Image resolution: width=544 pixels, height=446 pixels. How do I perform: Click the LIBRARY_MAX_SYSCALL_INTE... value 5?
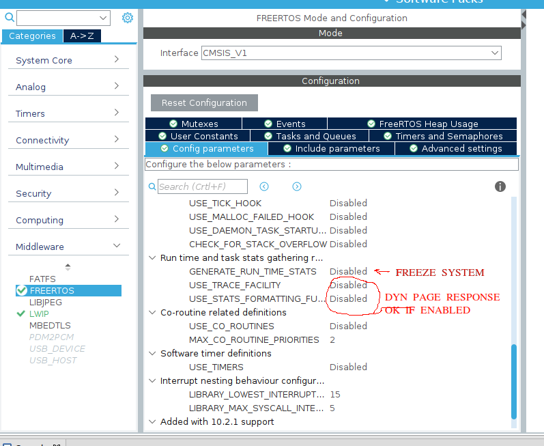pos(332,408)
